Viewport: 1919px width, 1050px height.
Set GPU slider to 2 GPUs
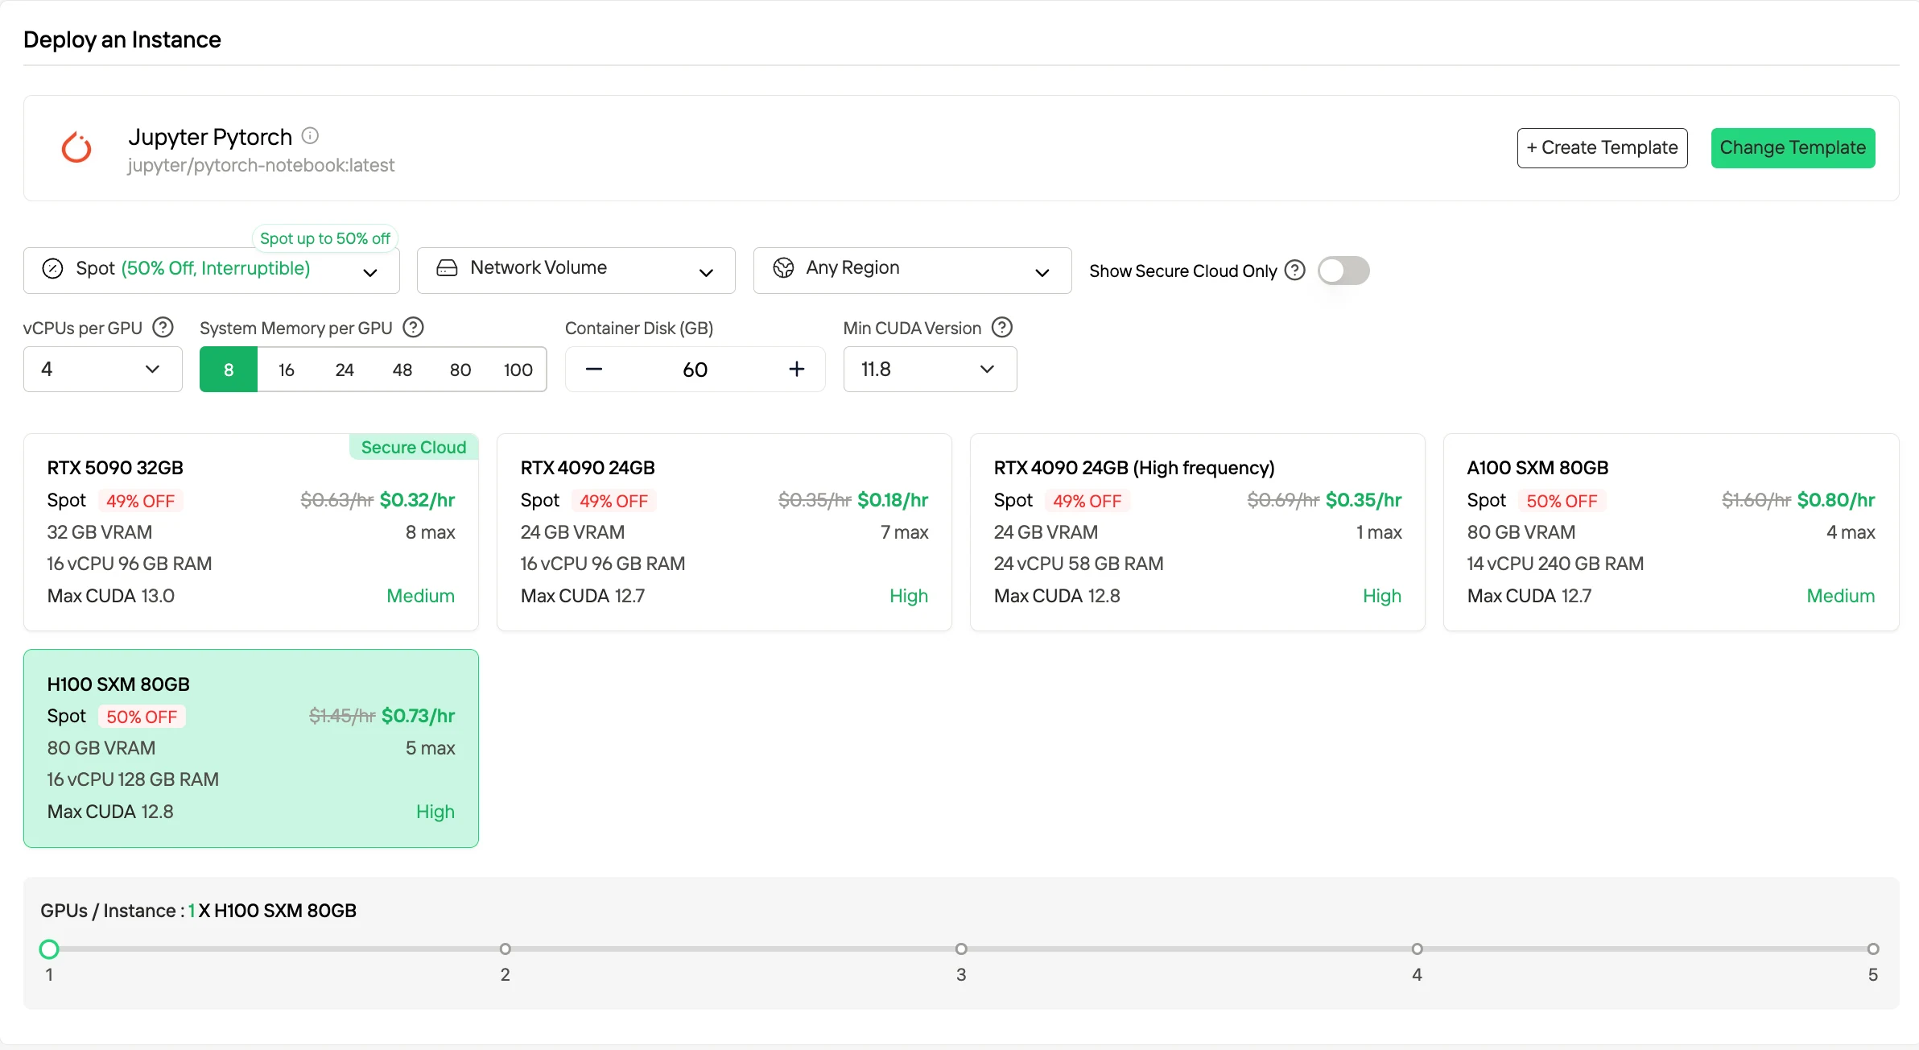tap(506, 949)
